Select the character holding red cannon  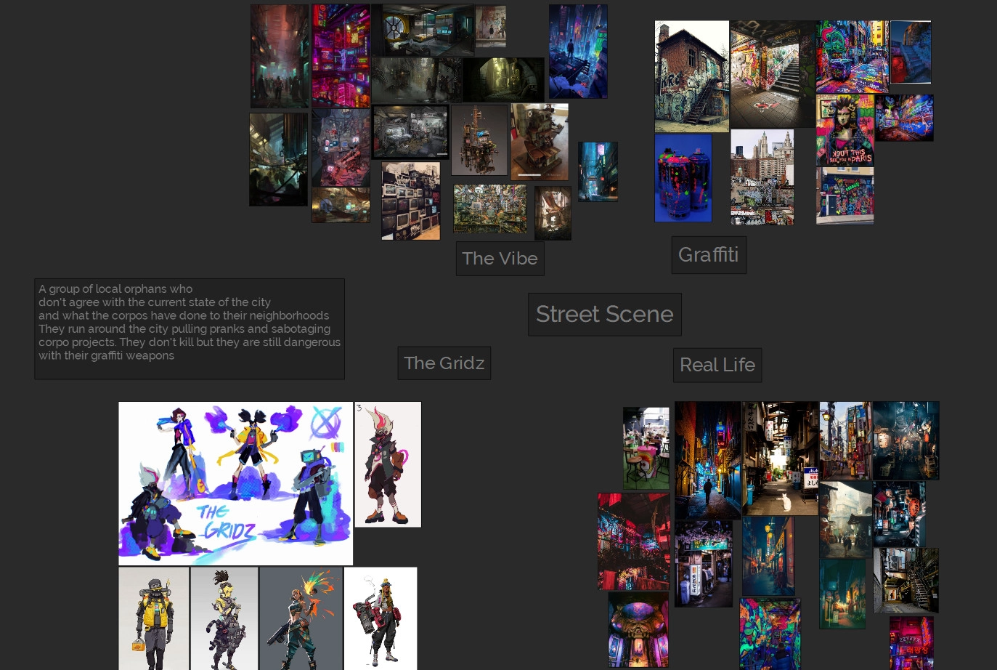point(380,618)
